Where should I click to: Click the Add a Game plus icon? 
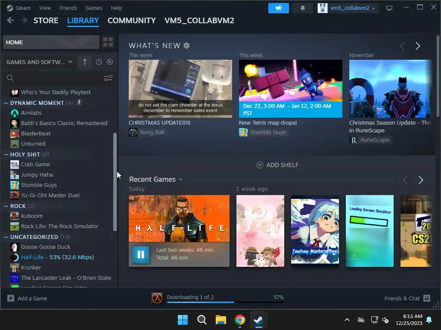tap(11, 298)
